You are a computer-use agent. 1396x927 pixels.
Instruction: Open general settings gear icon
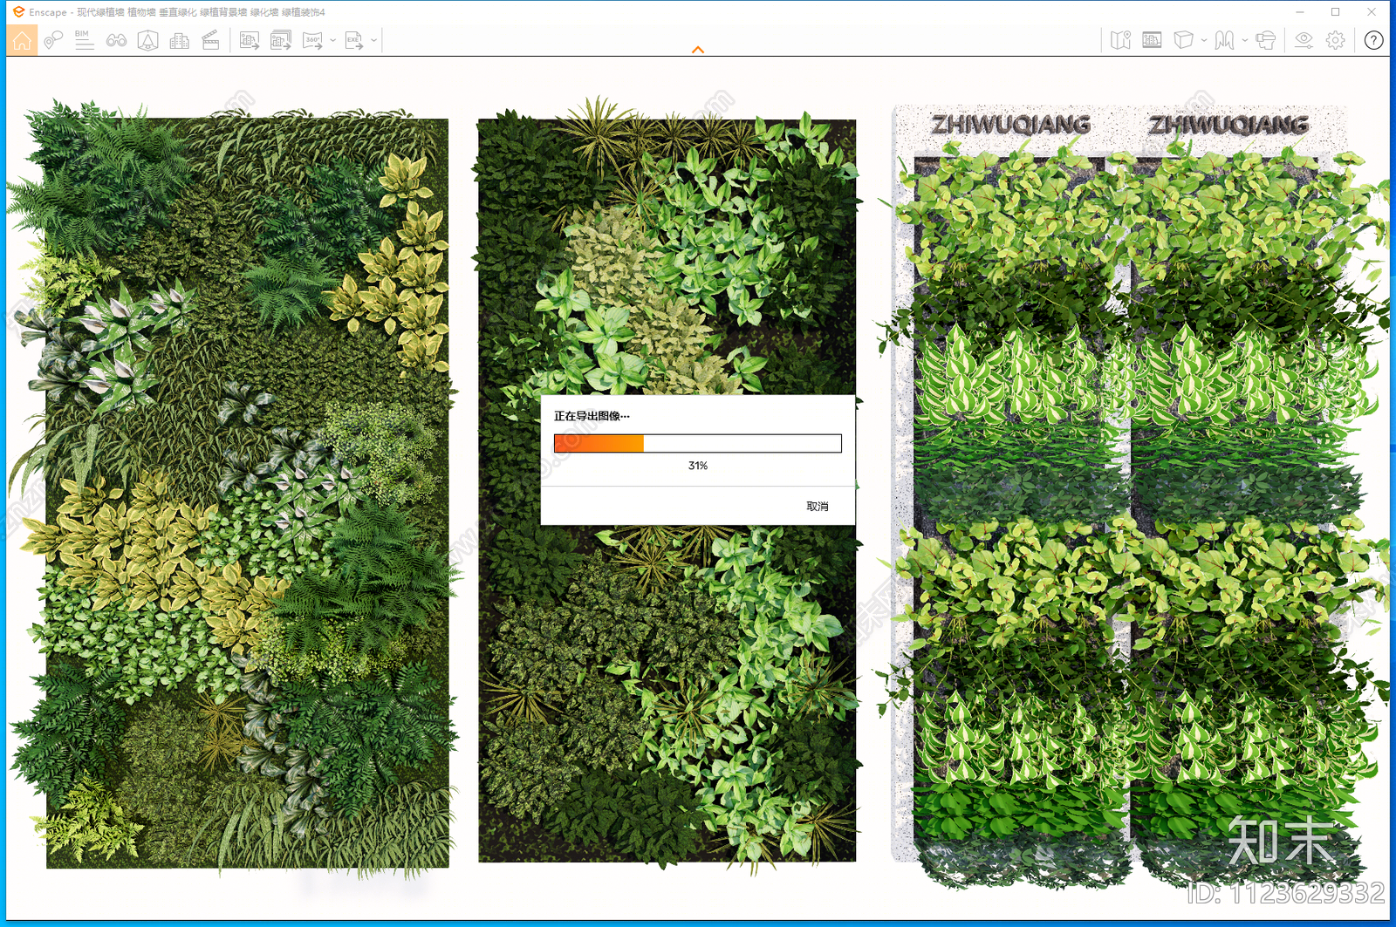[x=1335, y=40]
